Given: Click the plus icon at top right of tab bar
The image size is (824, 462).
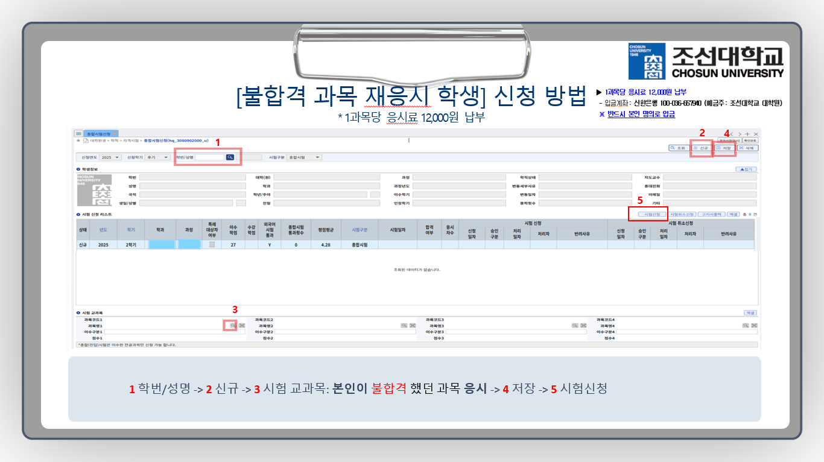Looking at the screenshot, I should pyautogui.click(x=747, y=134).
